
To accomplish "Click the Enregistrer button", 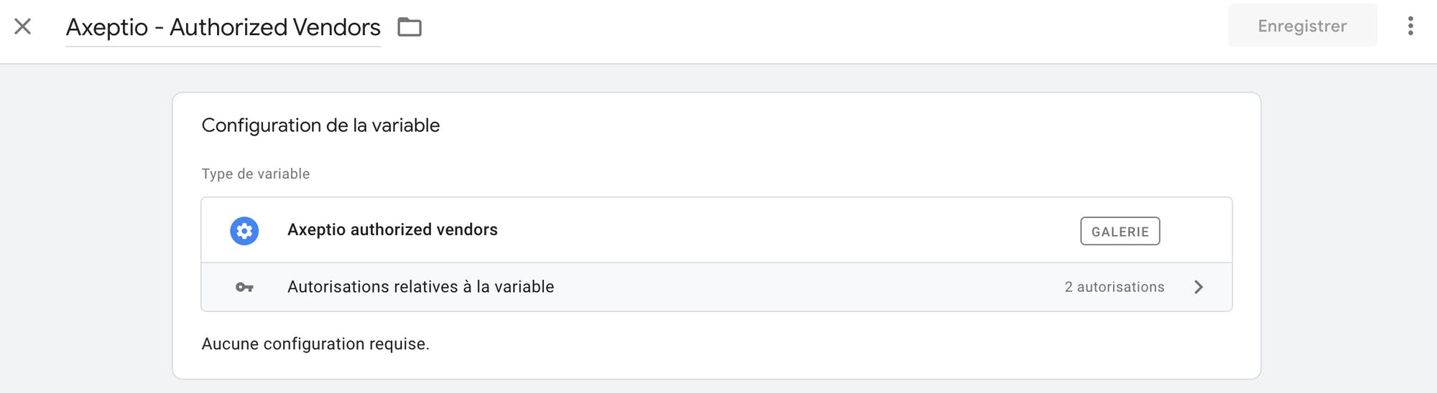I will [1303, 26].
